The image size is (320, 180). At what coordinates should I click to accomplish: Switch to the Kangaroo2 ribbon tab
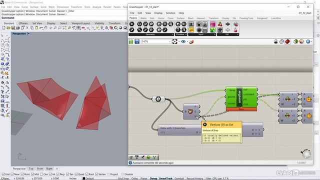[x=262, y=18]
